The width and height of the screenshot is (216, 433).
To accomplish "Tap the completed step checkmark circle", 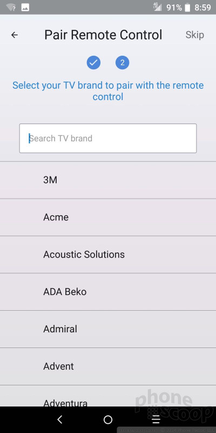I will (x=93, y=63).
